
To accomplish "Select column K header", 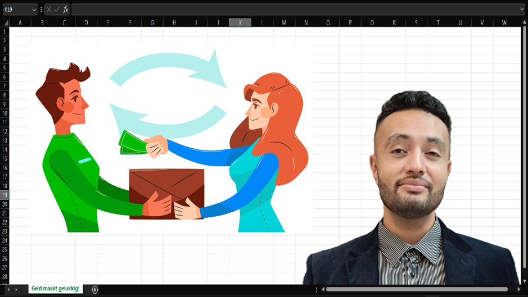I will coord(240,22).
